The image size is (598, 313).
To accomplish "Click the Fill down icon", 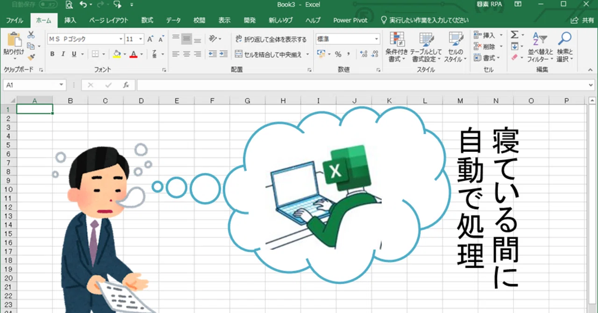I will click(514, 46).
